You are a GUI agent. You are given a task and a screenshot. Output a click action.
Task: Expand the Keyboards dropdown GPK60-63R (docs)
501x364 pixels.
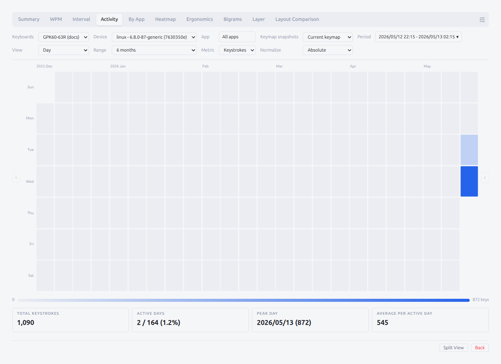(x=64, y=37)
